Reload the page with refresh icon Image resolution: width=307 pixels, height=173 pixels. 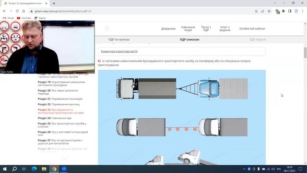tap(17, 11)
